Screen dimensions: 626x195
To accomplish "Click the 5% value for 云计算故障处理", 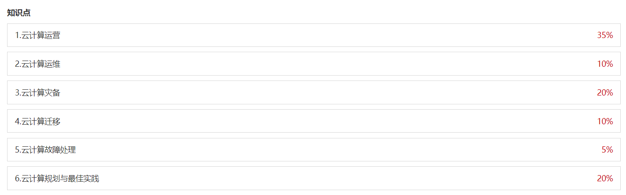I will coord(607,150).
